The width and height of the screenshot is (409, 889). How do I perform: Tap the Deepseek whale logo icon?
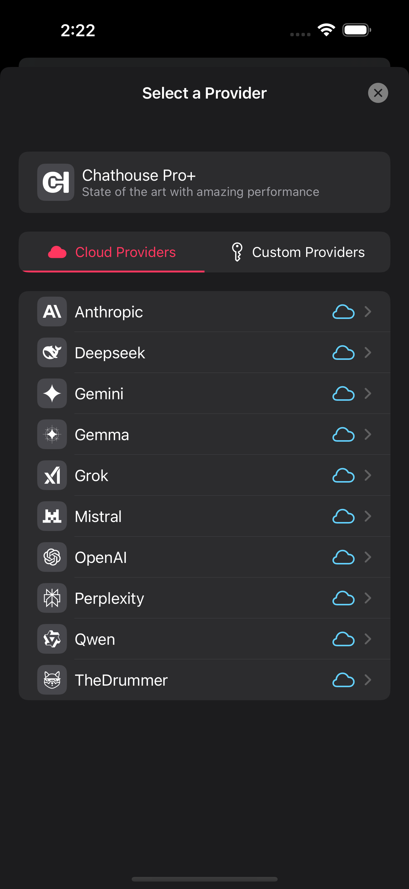coord(52,352)
